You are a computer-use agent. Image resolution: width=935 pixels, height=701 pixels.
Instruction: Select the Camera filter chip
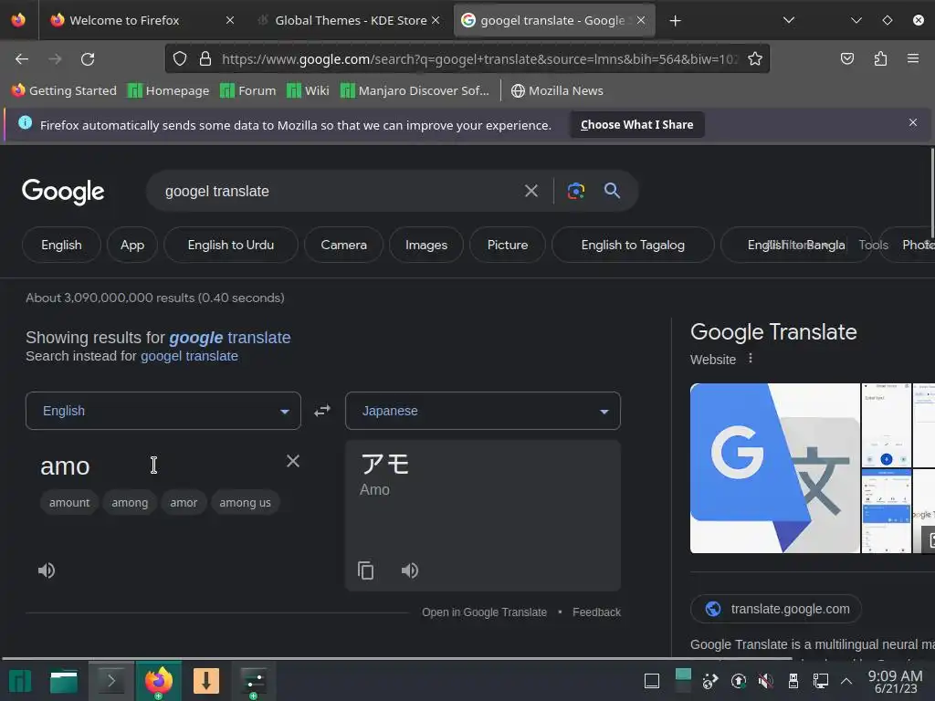click(x=343, y=245)
